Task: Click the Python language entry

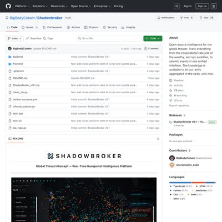Action: (179, 190)
